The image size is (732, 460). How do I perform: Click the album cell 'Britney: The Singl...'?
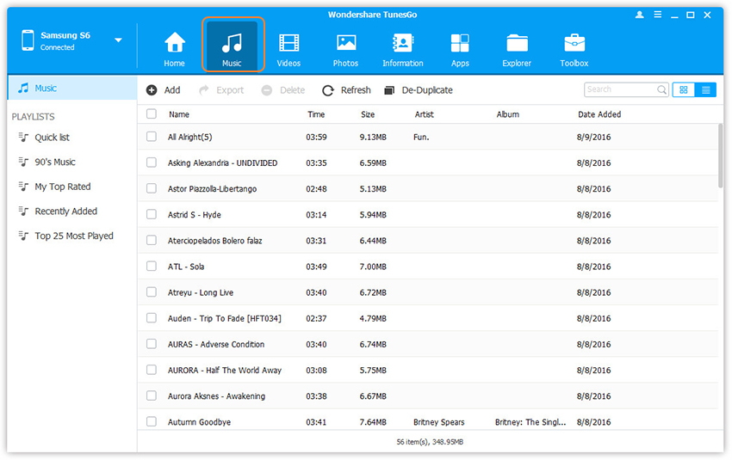coord(530,422)
